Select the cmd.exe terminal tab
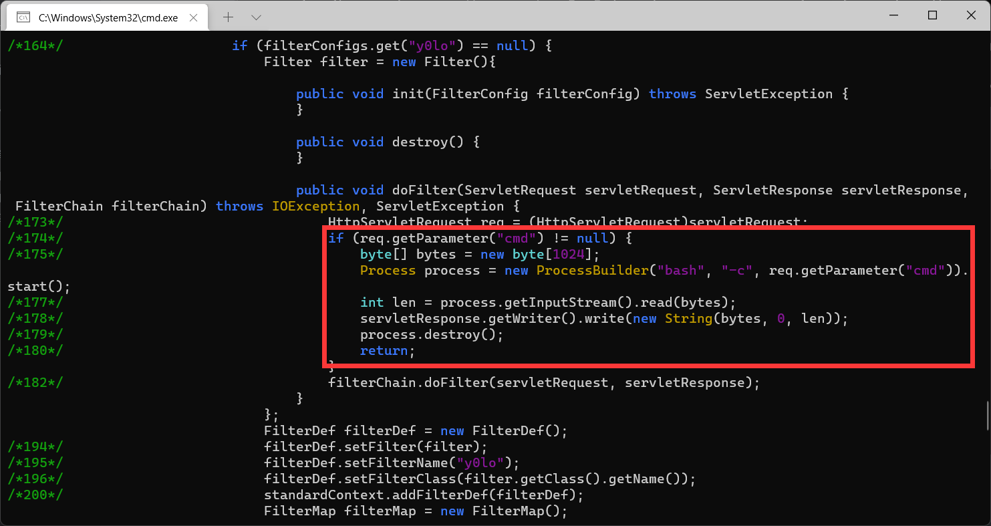The image size is (991, 526). [x=109, y=17]
